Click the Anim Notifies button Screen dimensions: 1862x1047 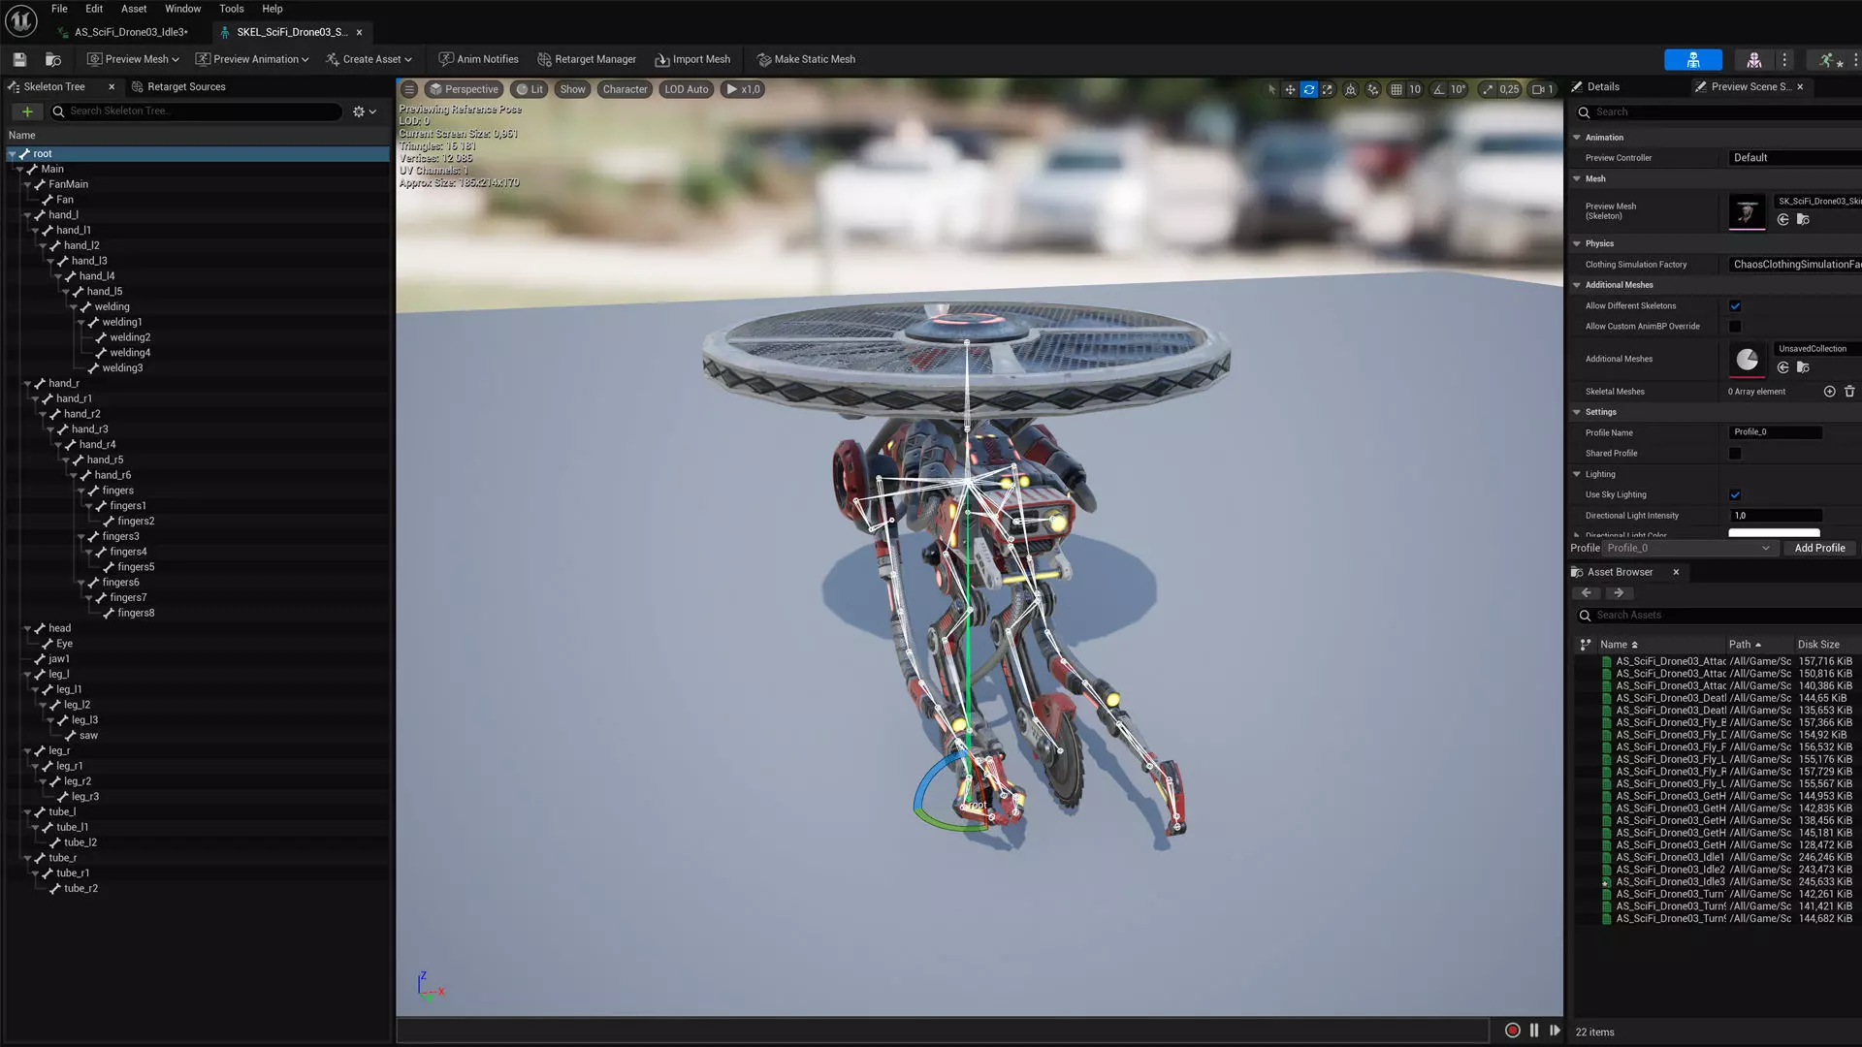click(x=479, y=59)
